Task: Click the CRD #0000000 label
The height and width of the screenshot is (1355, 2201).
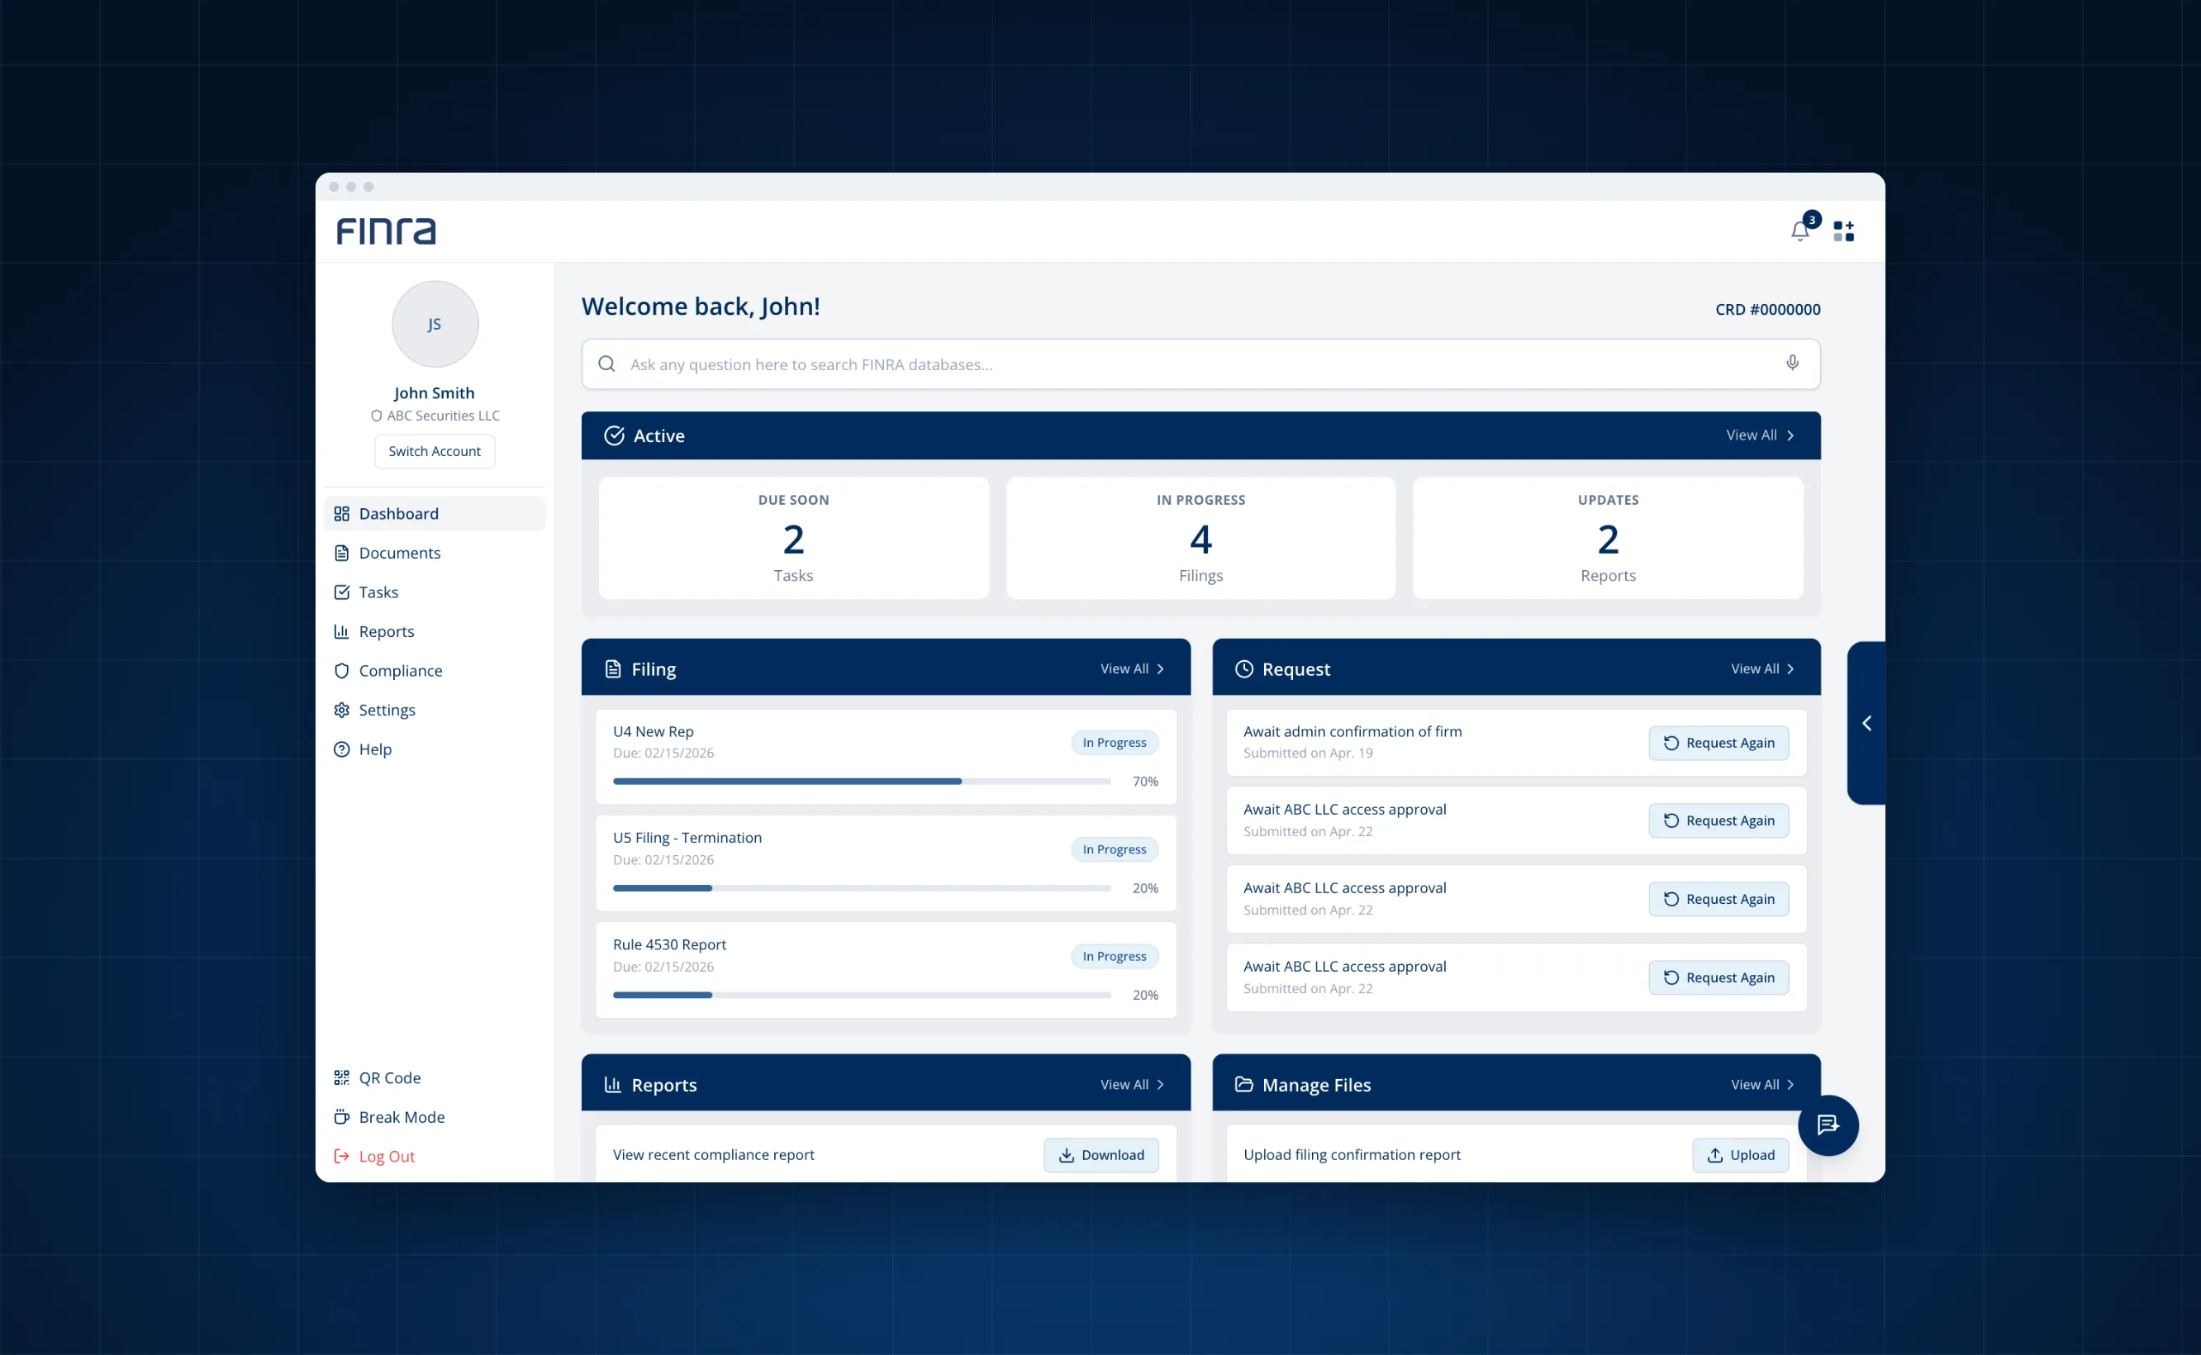Action: point(1767,309)
